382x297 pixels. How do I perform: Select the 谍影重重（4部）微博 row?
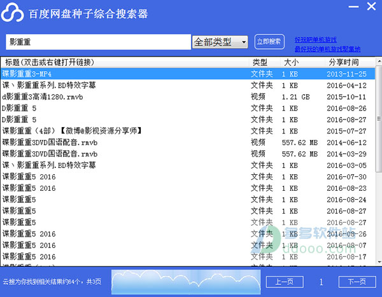point(188,131)
